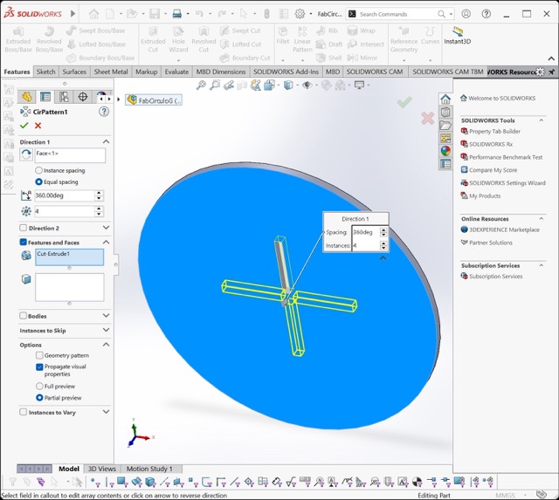Select Cut-Extrude1 in Features to Pattern box
This screenshot has width=559, height=500.
point(53,254)
